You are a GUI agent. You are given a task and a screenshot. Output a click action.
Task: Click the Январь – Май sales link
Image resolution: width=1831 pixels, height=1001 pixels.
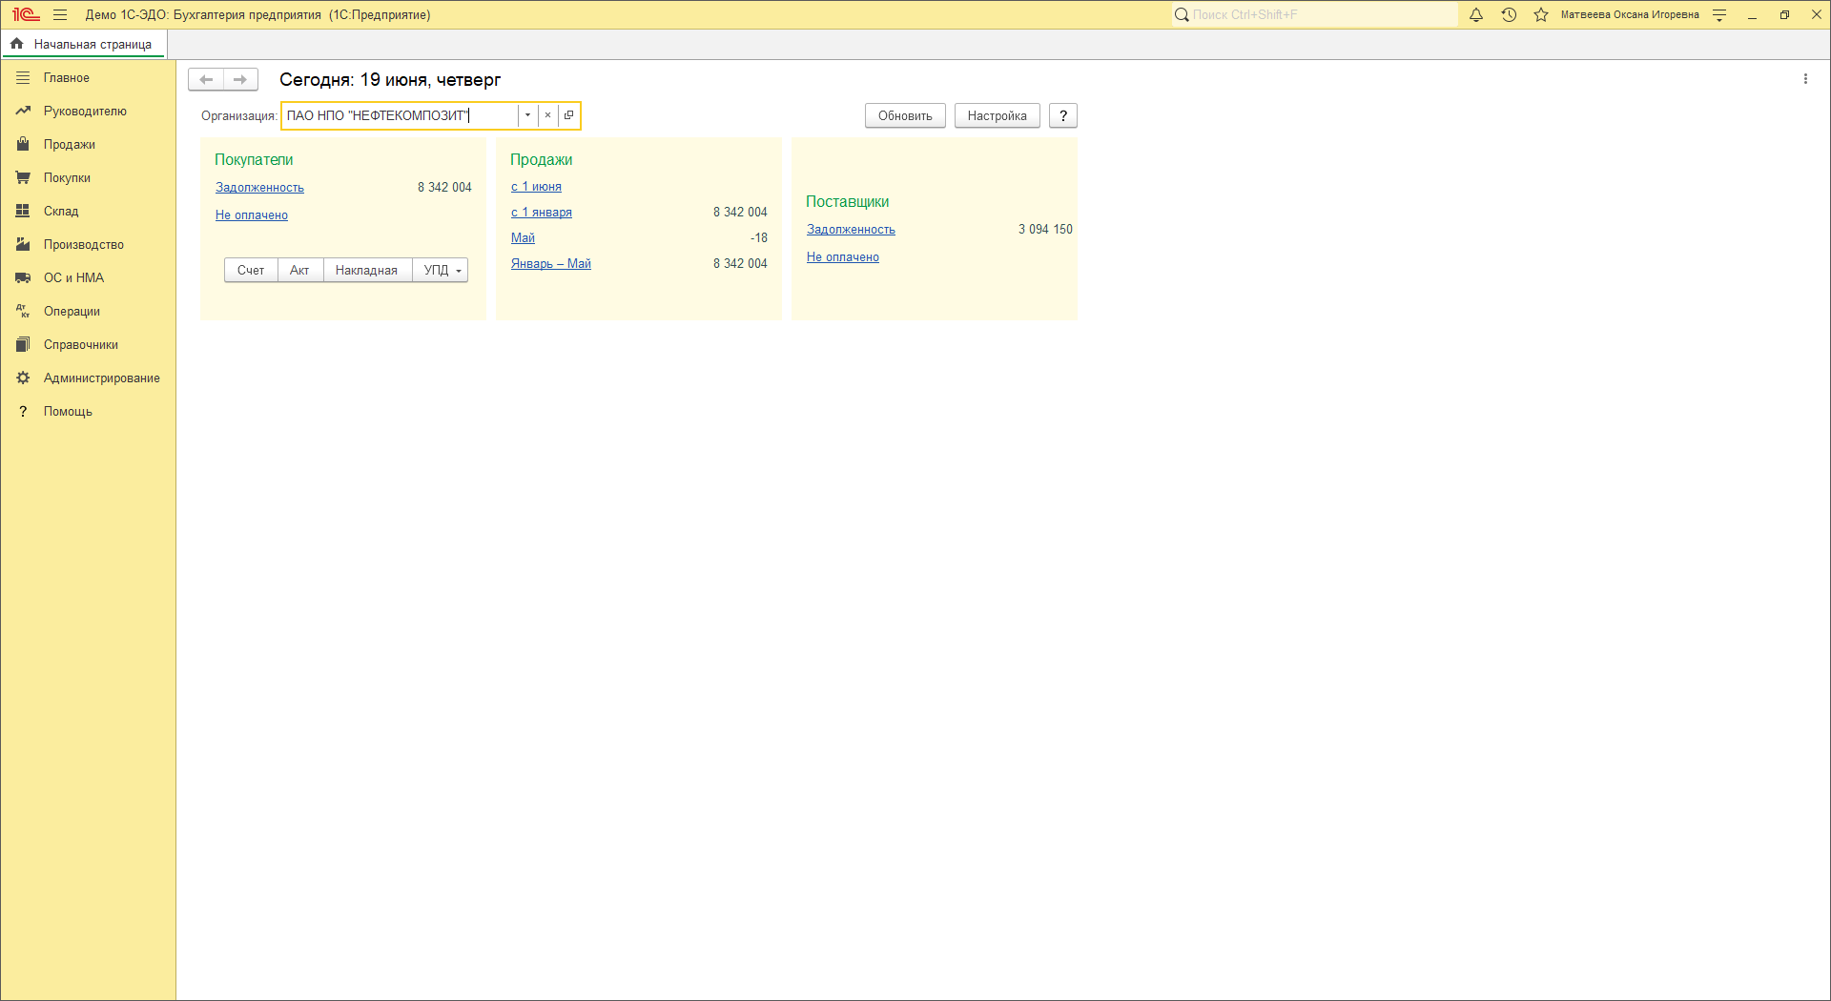pyautogui.click(x=550, y=264)
